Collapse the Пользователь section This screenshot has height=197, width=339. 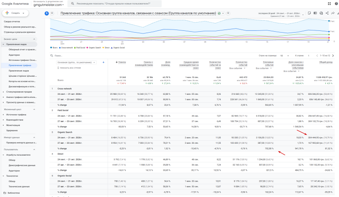coord(34,149)
